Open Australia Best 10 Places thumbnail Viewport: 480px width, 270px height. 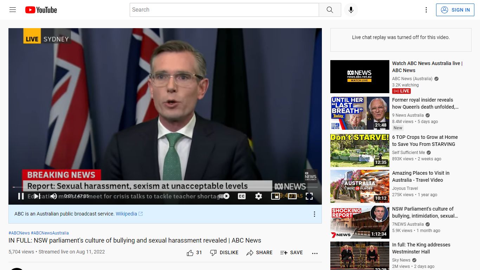[x=360, y=186]
